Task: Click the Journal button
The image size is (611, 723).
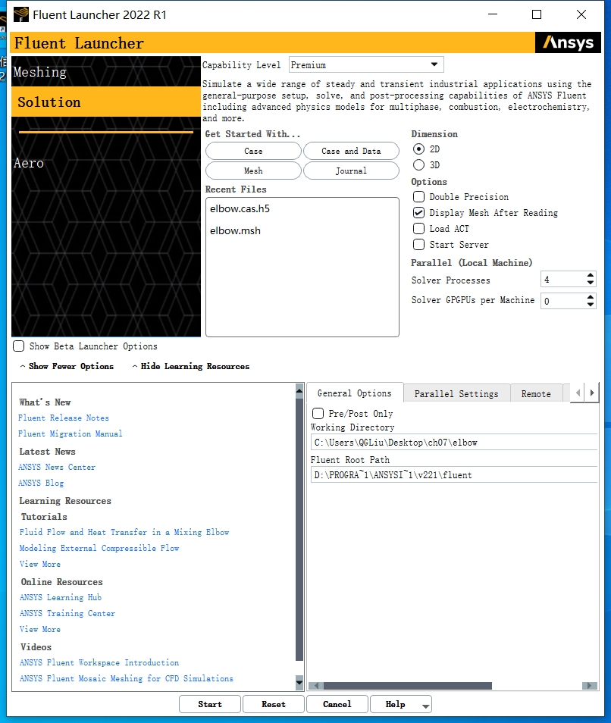Action: point(352,171)
